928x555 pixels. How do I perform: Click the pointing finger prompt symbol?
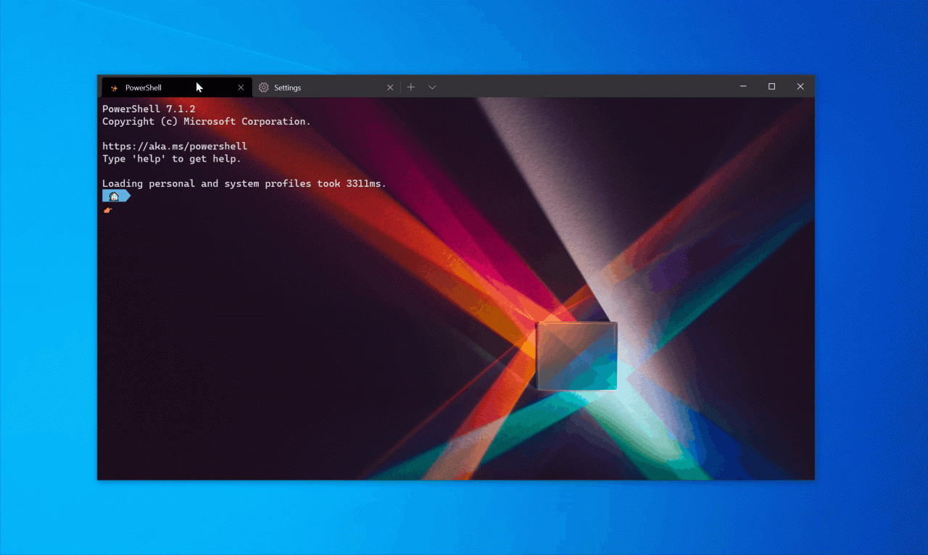[x=107, y=209]
